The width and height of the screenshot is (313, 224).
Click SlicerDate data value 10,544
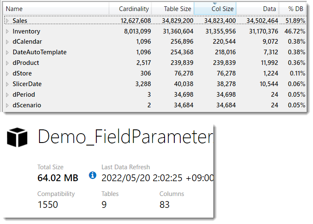pyautogui.click(x=269, y=84)
